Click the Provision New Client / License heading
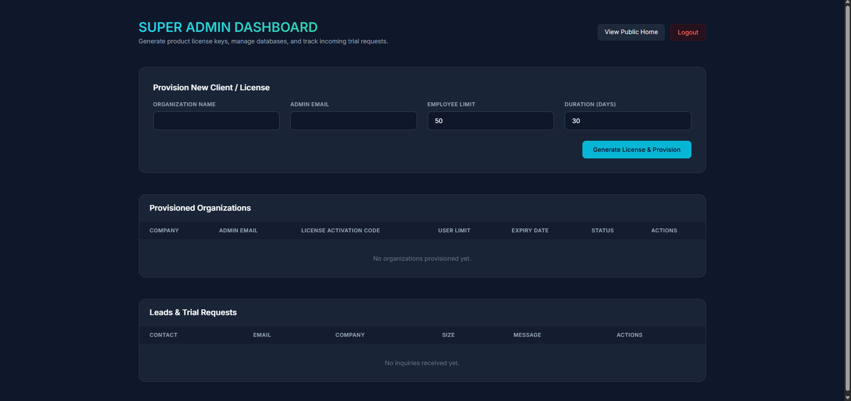This screenshot has width=851, height=401. pyautogui.click(x=211, y=88)
